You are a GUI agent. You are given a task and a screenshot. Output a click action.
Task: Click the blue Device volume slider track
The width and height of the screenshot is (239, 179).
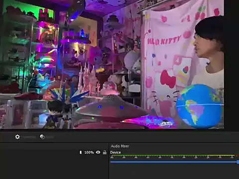(174, 162)
